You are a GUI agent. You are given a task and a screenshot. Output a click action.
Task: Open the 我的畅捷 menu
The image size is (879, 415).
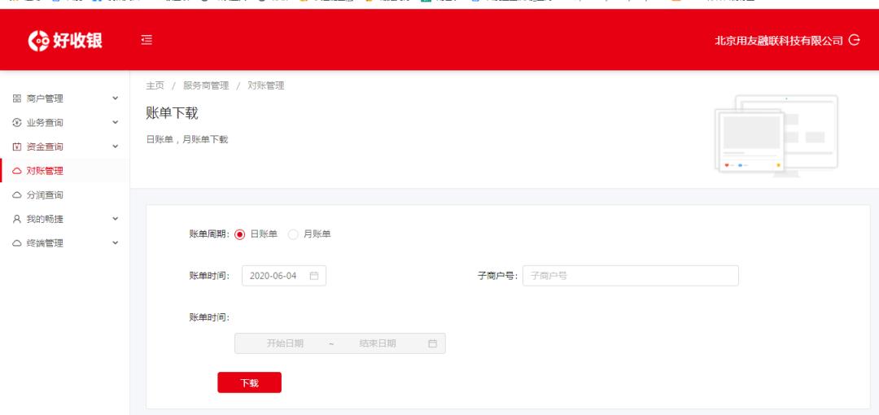coord(65,219)
